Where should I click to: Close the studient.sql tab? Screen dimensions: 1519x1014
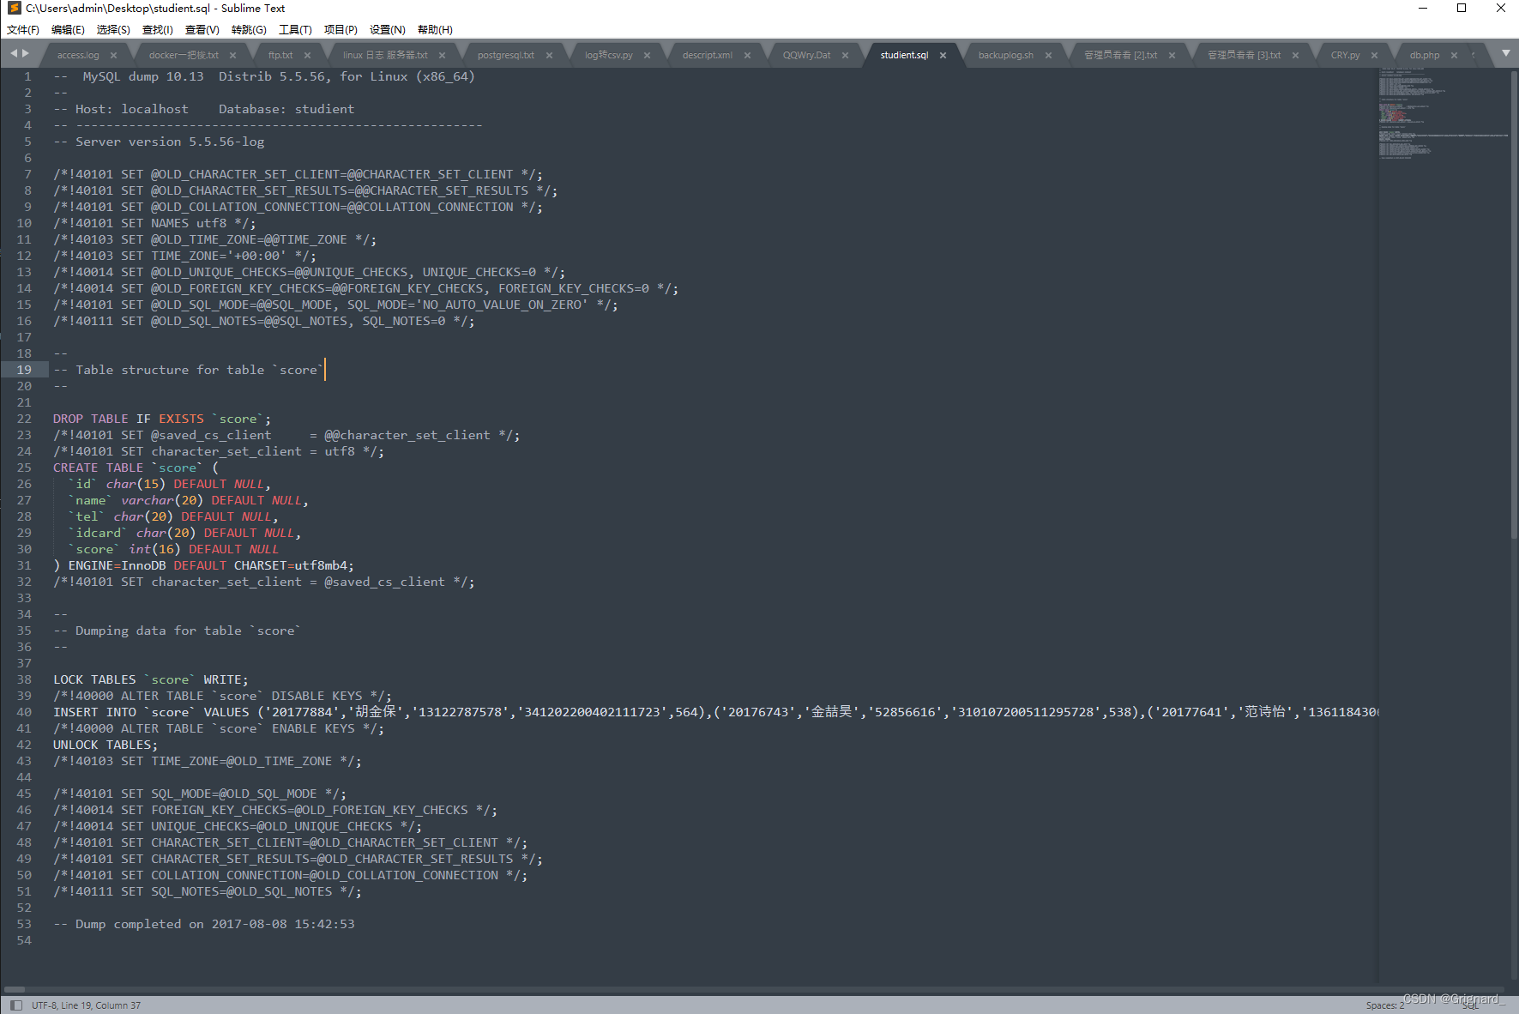click(943, 55)
